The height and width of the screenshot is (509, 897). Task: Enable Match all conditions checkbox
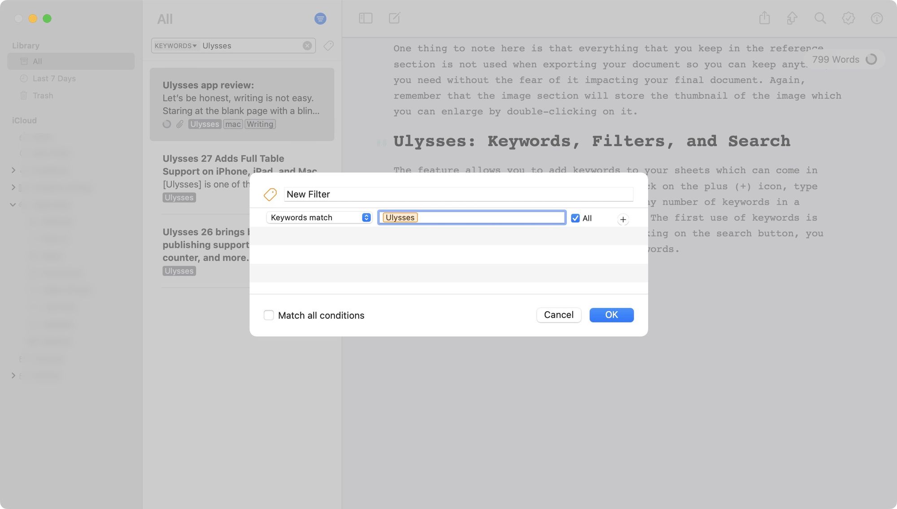pyautogui.click(x=269, y=315)
